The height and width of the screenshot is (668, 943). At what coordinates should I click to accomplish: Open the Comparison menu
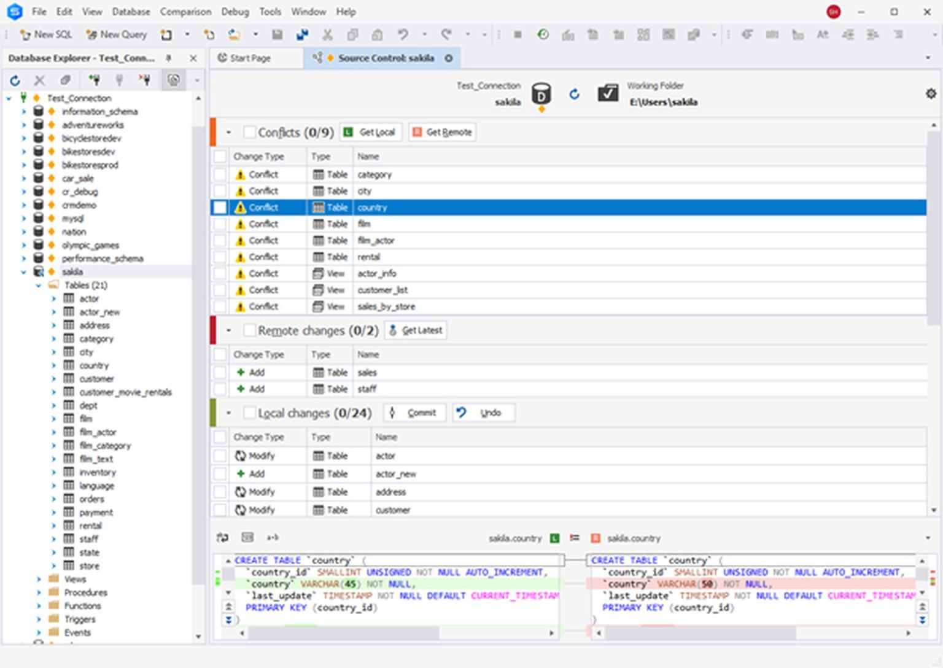(185, 11)
